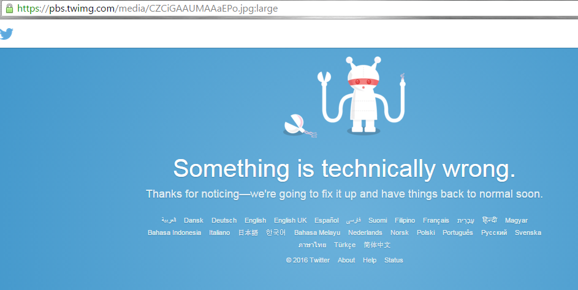This screenshot has height=290, width=578.
Task: Click the broken robot illustration
Action: pos(362,95)
